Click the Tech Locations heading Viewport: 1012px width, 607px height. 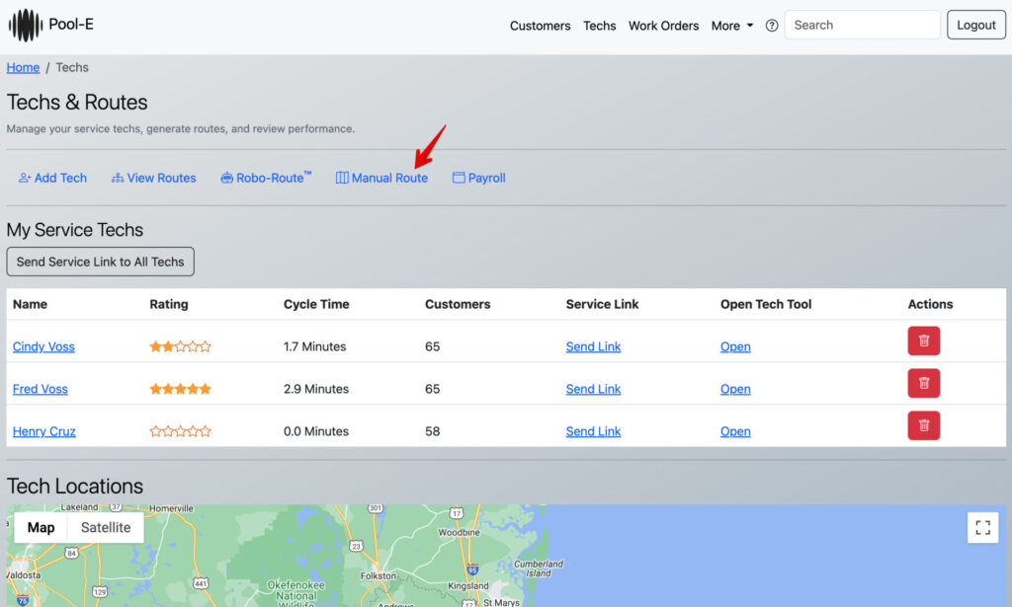coord(75,486)
